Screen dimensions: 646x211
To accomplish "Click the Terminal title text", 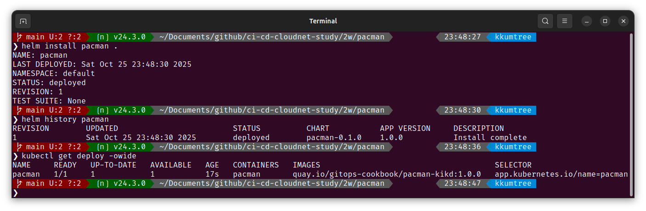I will tap(323, 21).
